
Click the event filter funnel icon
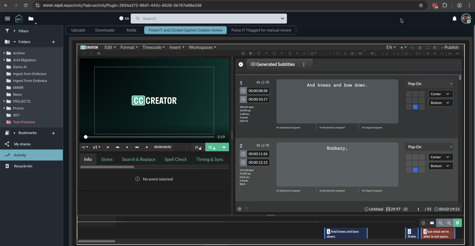(247, 209)
